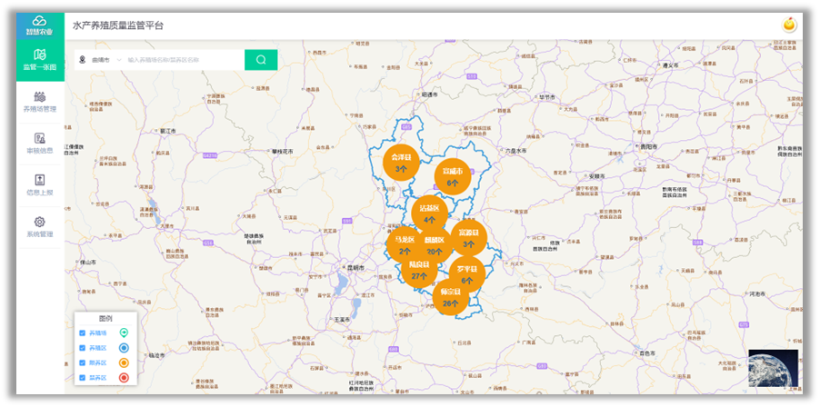Viewport: 820px width, 407px height.
Task: Uncheck the 养殖场 legend checkbox
Action: pos(82,333)
